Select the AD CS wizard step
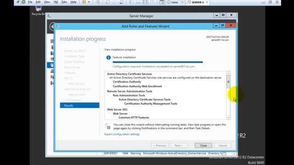Viewport: 294px width, 165px height. [68, 78]
